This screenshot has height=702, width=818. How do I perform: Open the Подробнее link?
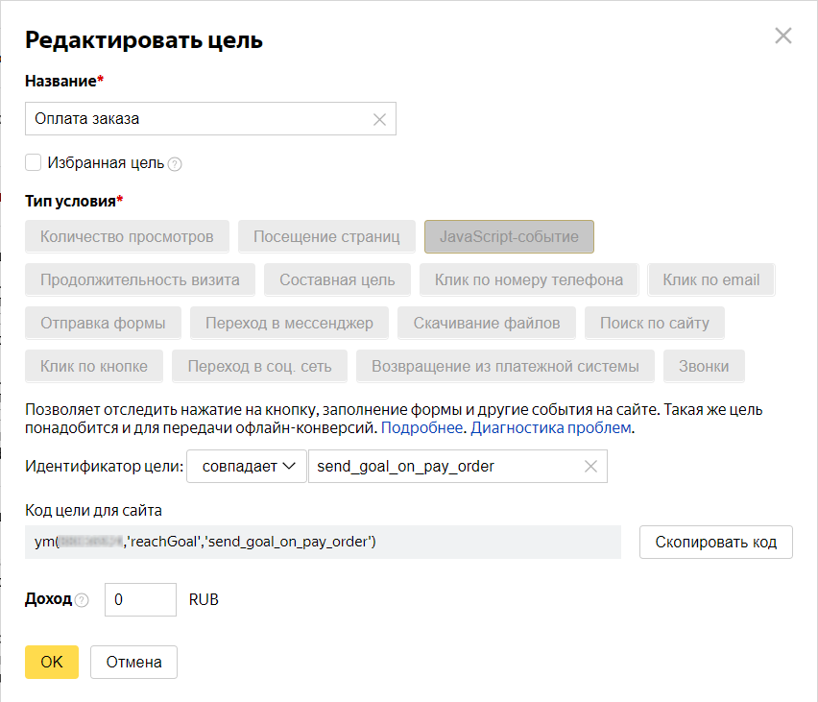(x=421, y=428)
